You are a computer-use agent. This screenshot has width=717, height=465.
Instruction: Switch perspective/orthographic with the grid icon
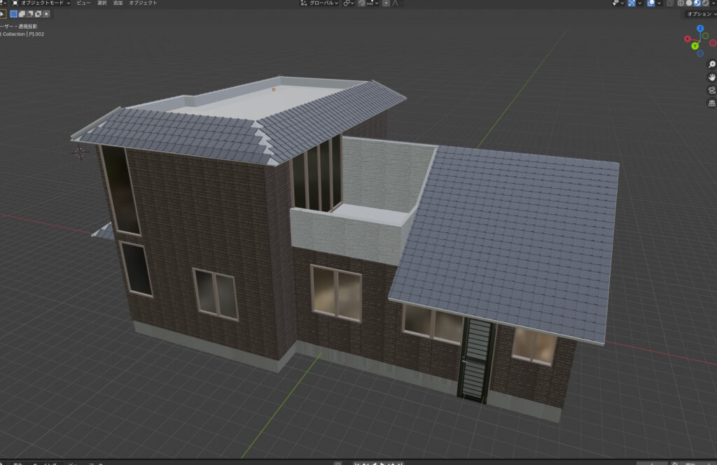click(711, 103)
